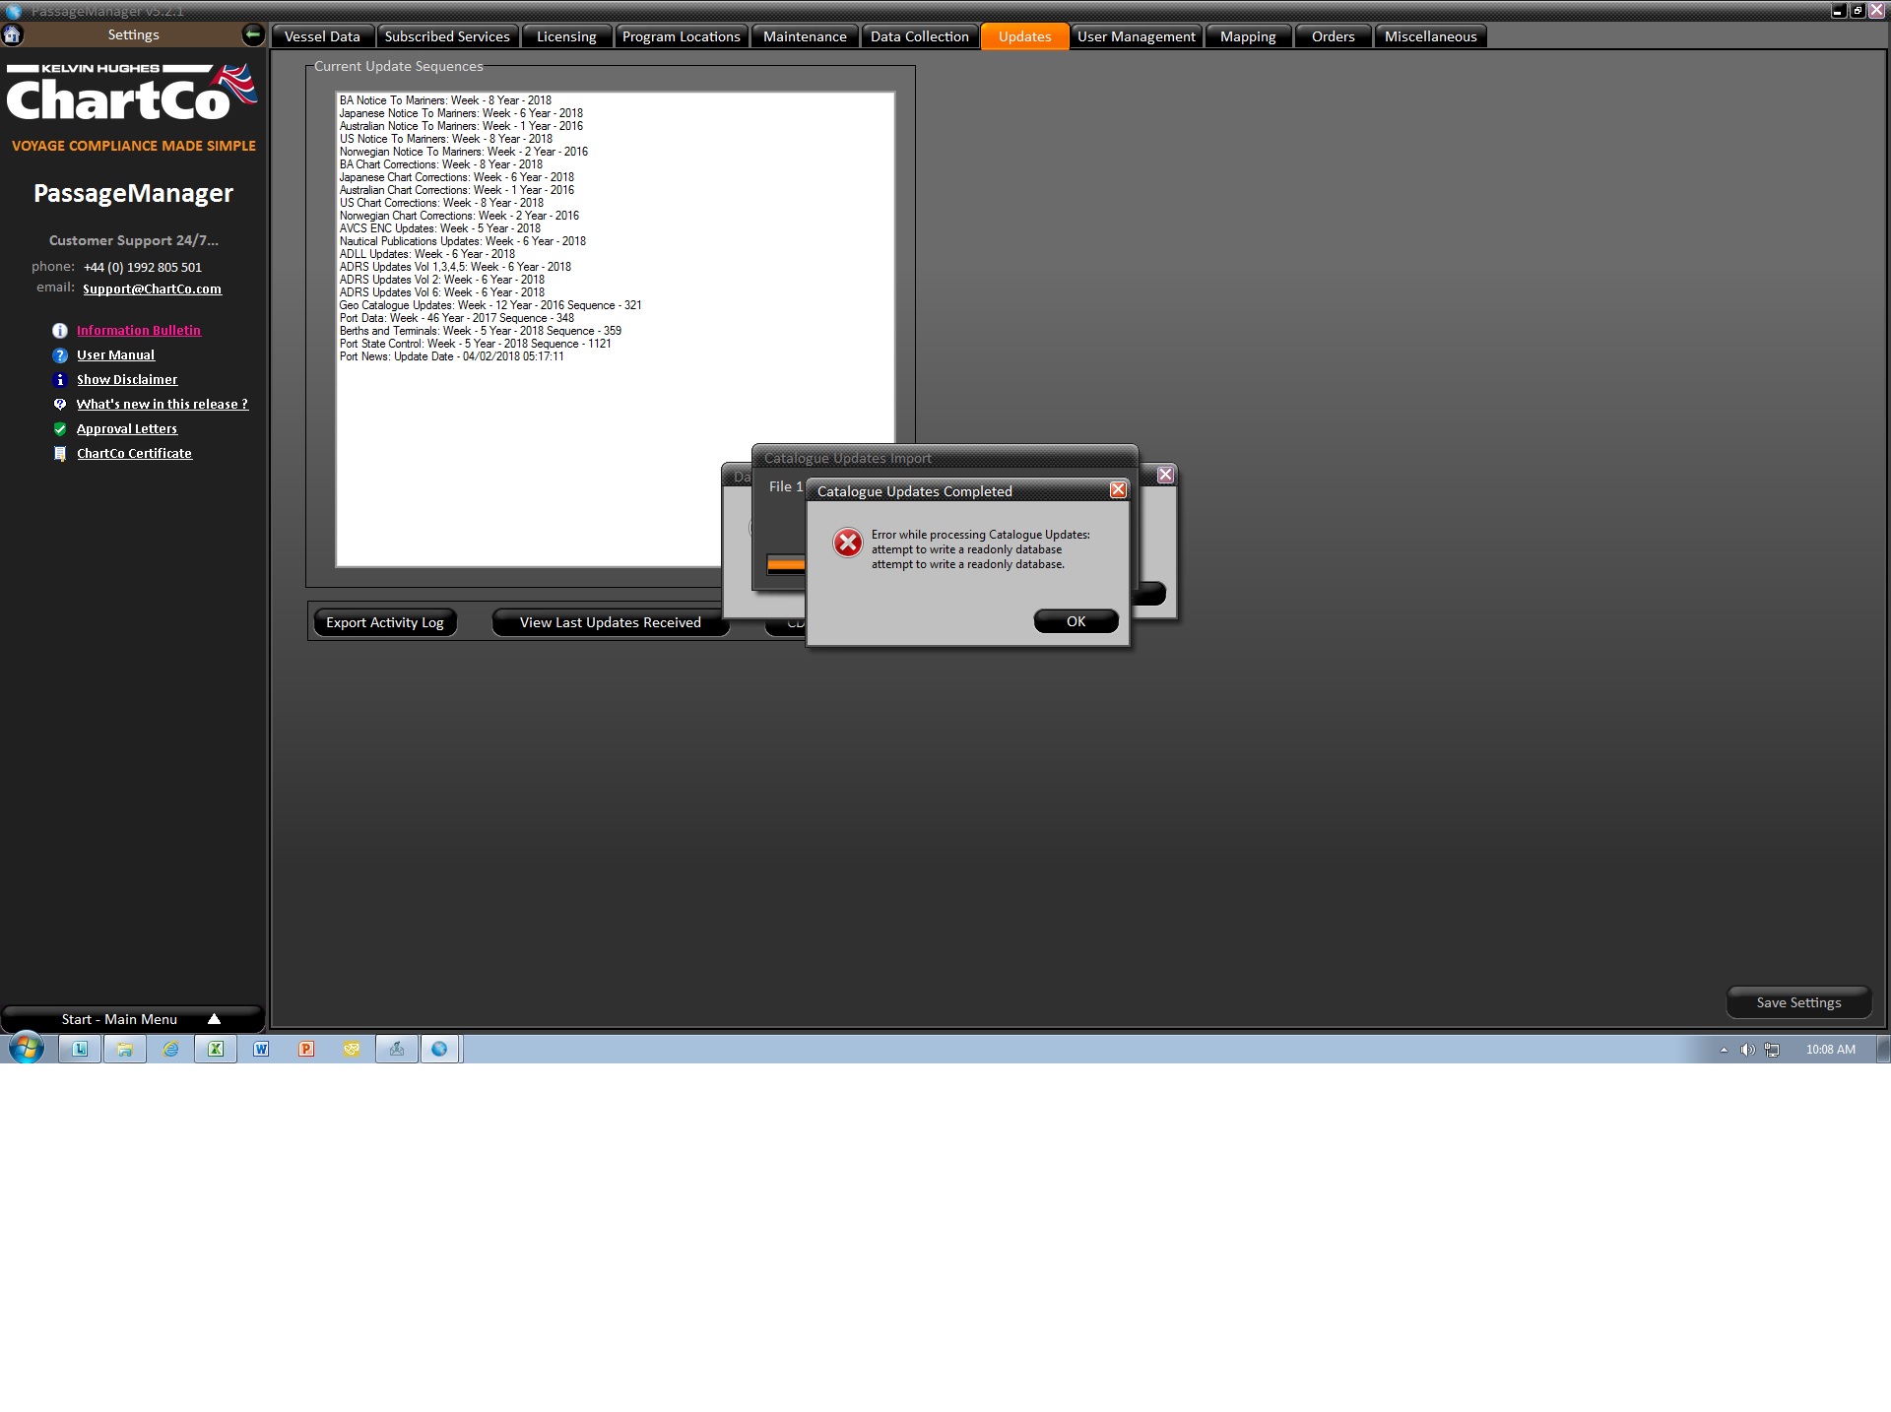Go to the User Management tab

point(1136,36)
